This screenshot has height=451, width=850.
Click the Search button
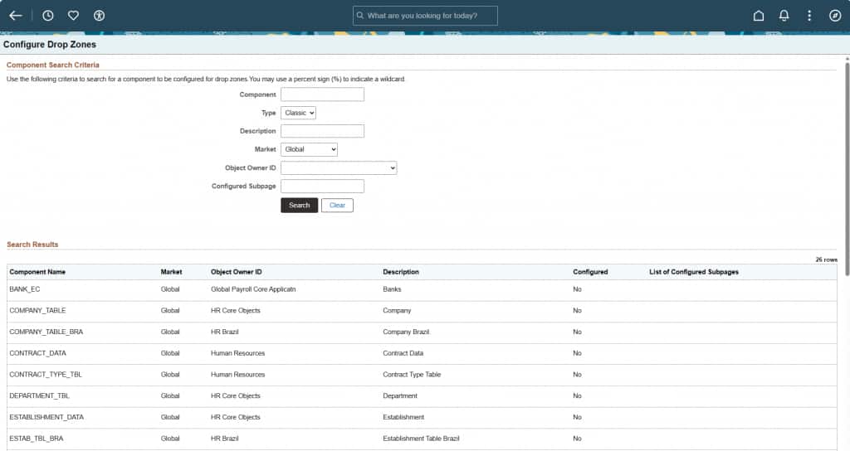pyautogui.click(x=299, y=206)
